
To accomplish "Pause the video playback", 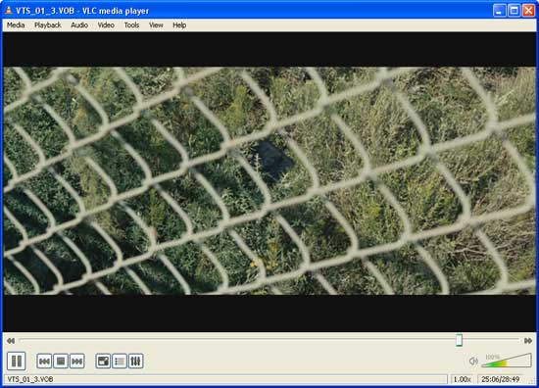I will (16, 361).
